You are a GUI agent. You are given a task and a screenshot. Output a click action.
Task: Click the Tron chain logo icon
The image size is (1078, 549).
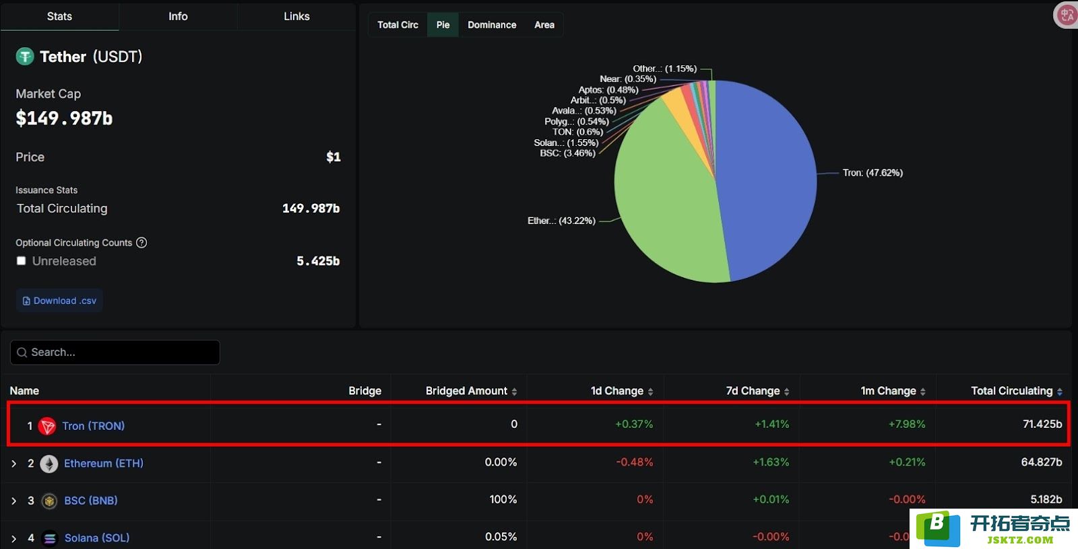pos(47,426)
